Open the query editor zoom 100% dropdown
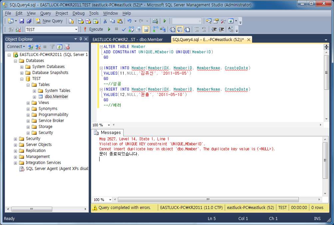Screen dimensions: 334x225 (x=109, y=125)
